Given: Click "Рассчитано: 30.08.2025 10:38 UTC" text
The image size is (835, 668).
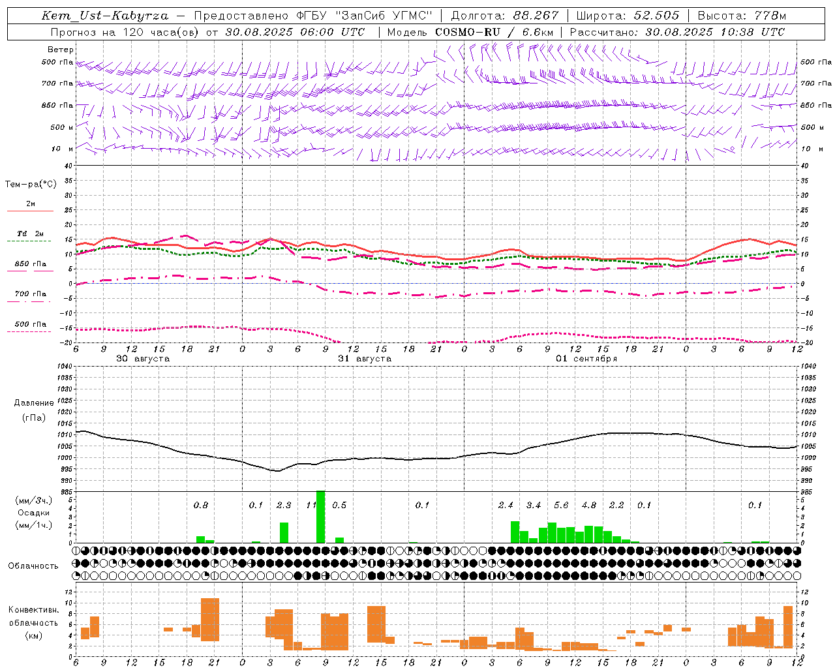Looking at the screenshot, I should (x=677, y=32).
